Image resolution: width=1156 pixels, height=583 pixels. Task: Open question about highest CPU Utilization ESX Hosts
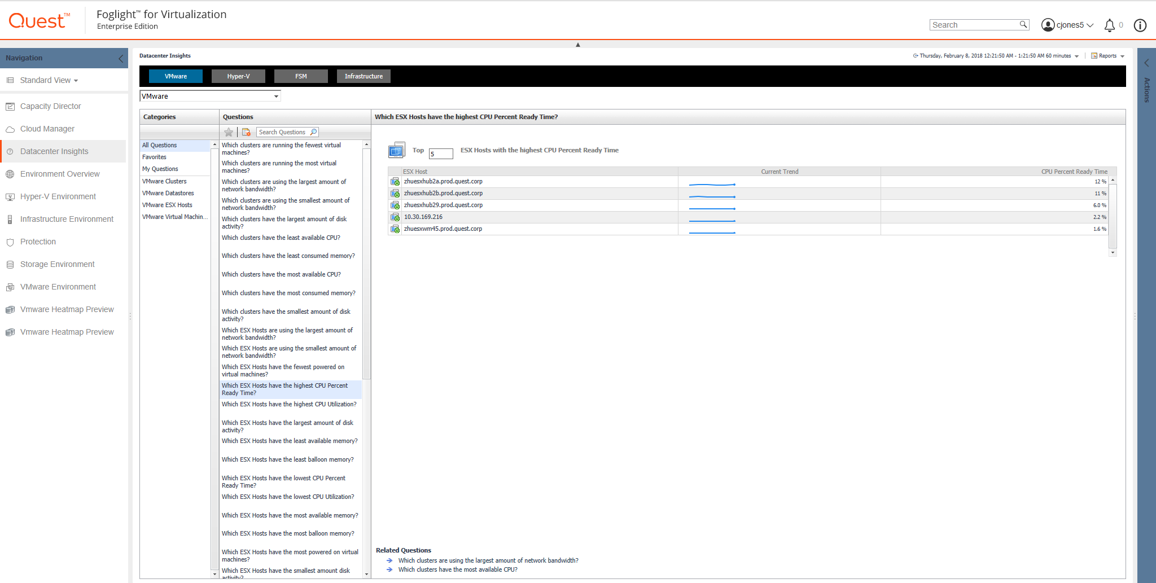coord(289,404)
